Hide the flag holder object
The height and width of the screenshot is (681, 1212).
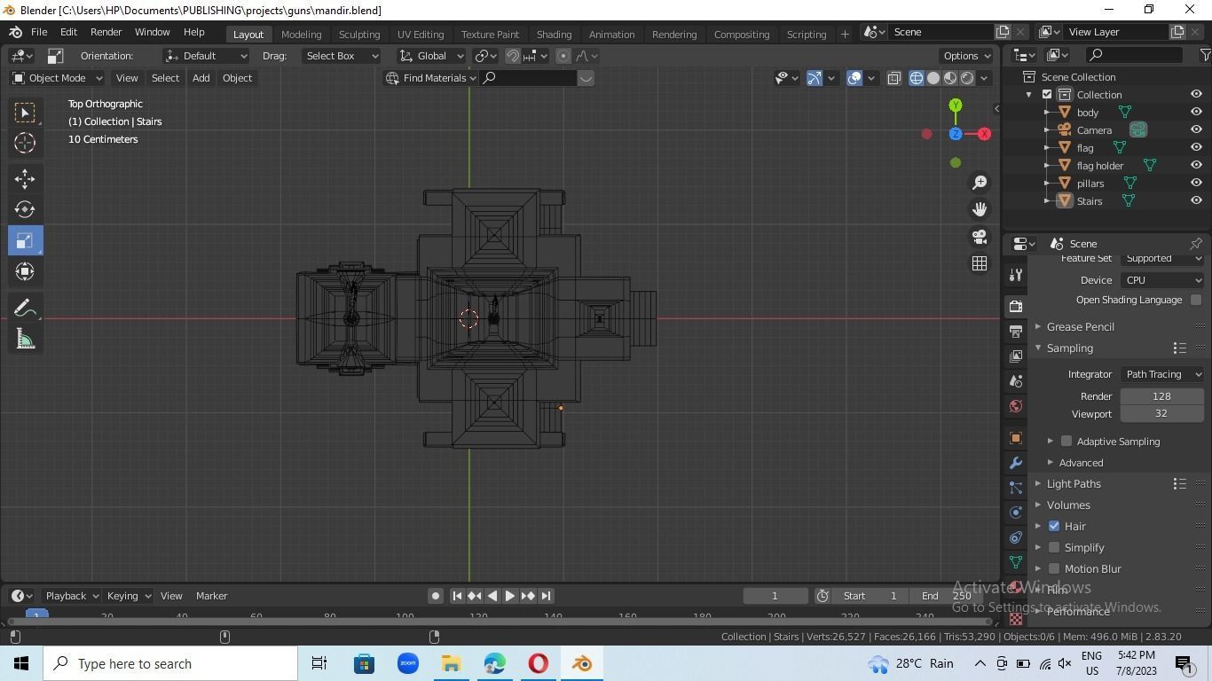1196,165
